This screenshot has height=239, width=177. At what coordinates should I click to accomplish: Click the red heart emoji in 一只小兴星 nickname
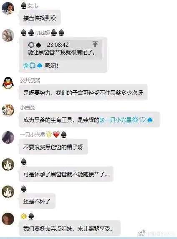[56, 135]
